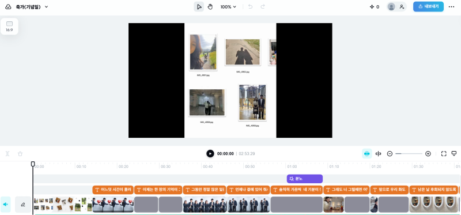Select the 그래도 니 그럴때면 text clip
This screenshot has width=461, height=215.
[x=346, y=190]
